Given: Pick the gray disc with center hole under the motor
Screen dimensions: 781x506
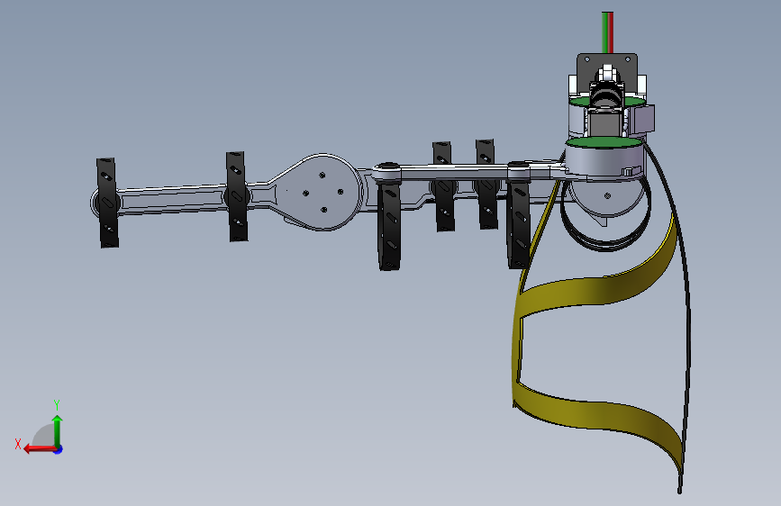Looking at the screenshot, I should click(606, 197).
